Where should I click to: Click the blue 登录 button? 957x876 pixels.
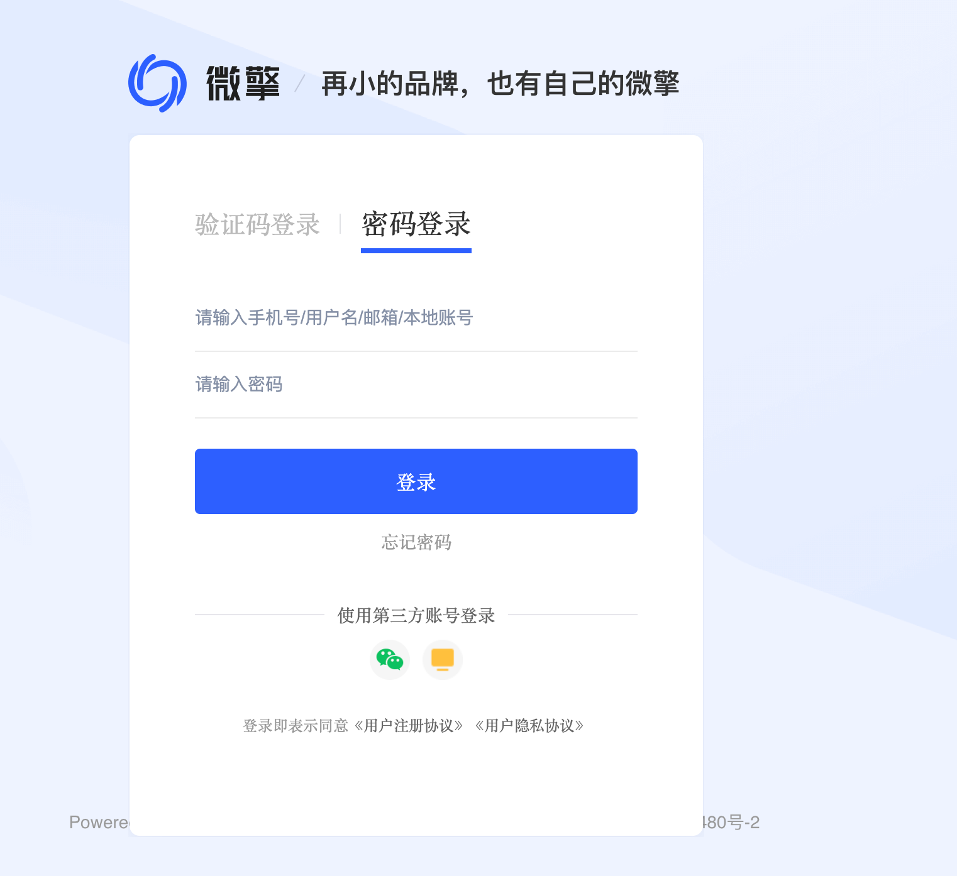[416, 481]
